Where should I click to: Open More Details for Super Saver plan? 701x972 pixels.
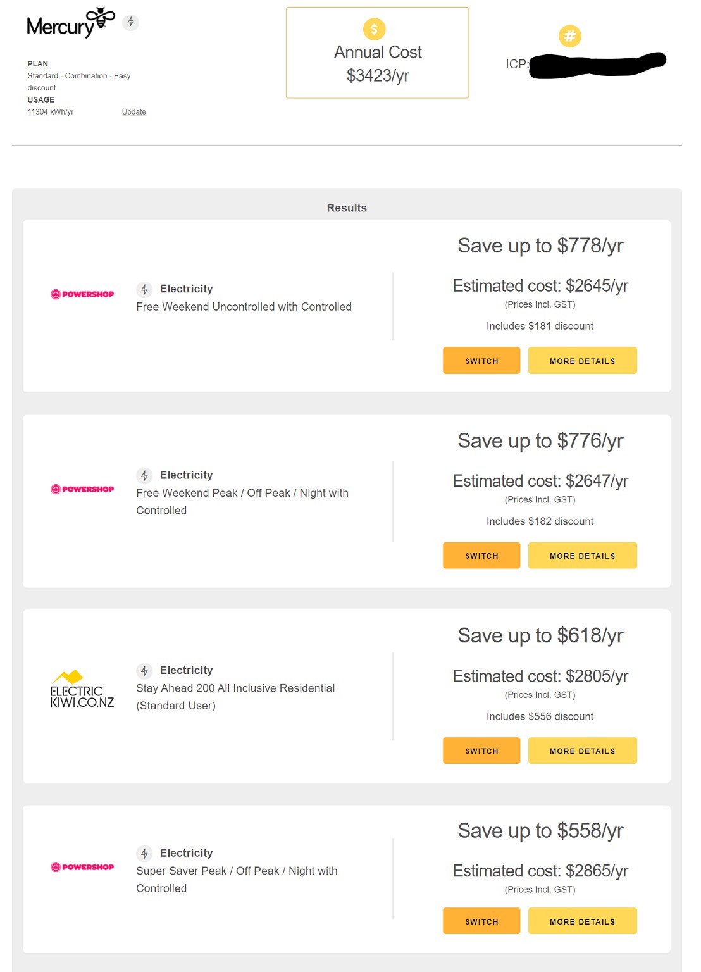(582, 921)
